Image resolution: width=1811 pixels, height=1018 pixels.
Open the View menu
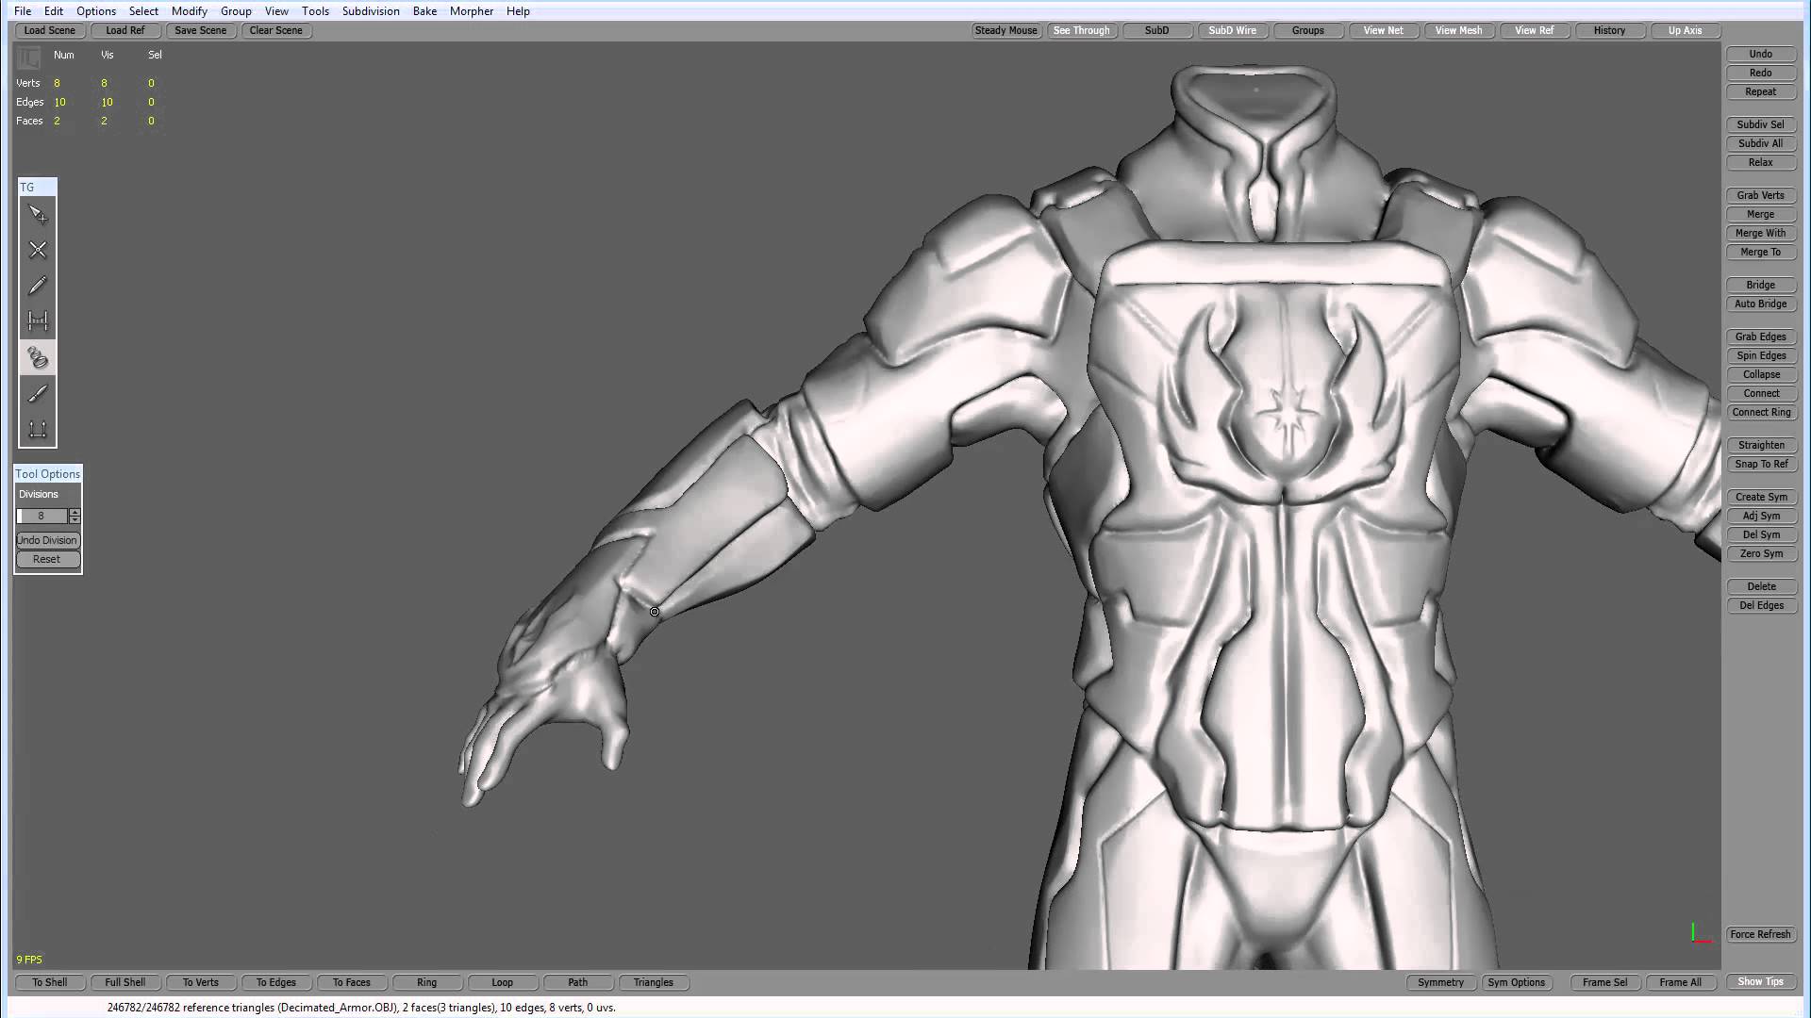coord(276,11)
